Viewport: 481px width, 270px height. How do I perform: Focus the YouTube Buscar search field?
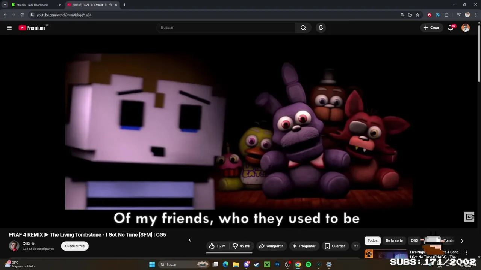[226, 27]
